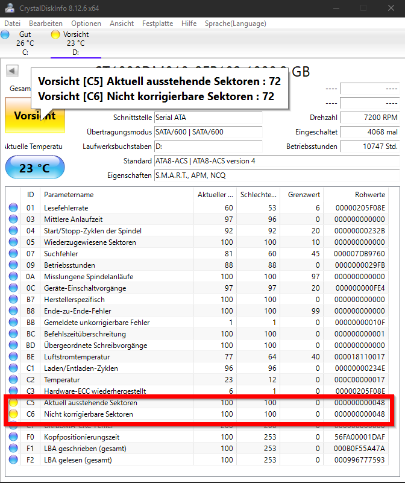The image size is (405, 483).
Task: Click the CrystalDiskInfo app icon in title bar
Action: pyautogui.click(x=9, y=8)
